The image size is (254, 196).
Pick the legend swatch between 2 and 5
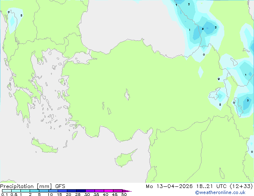coord(34,191)
